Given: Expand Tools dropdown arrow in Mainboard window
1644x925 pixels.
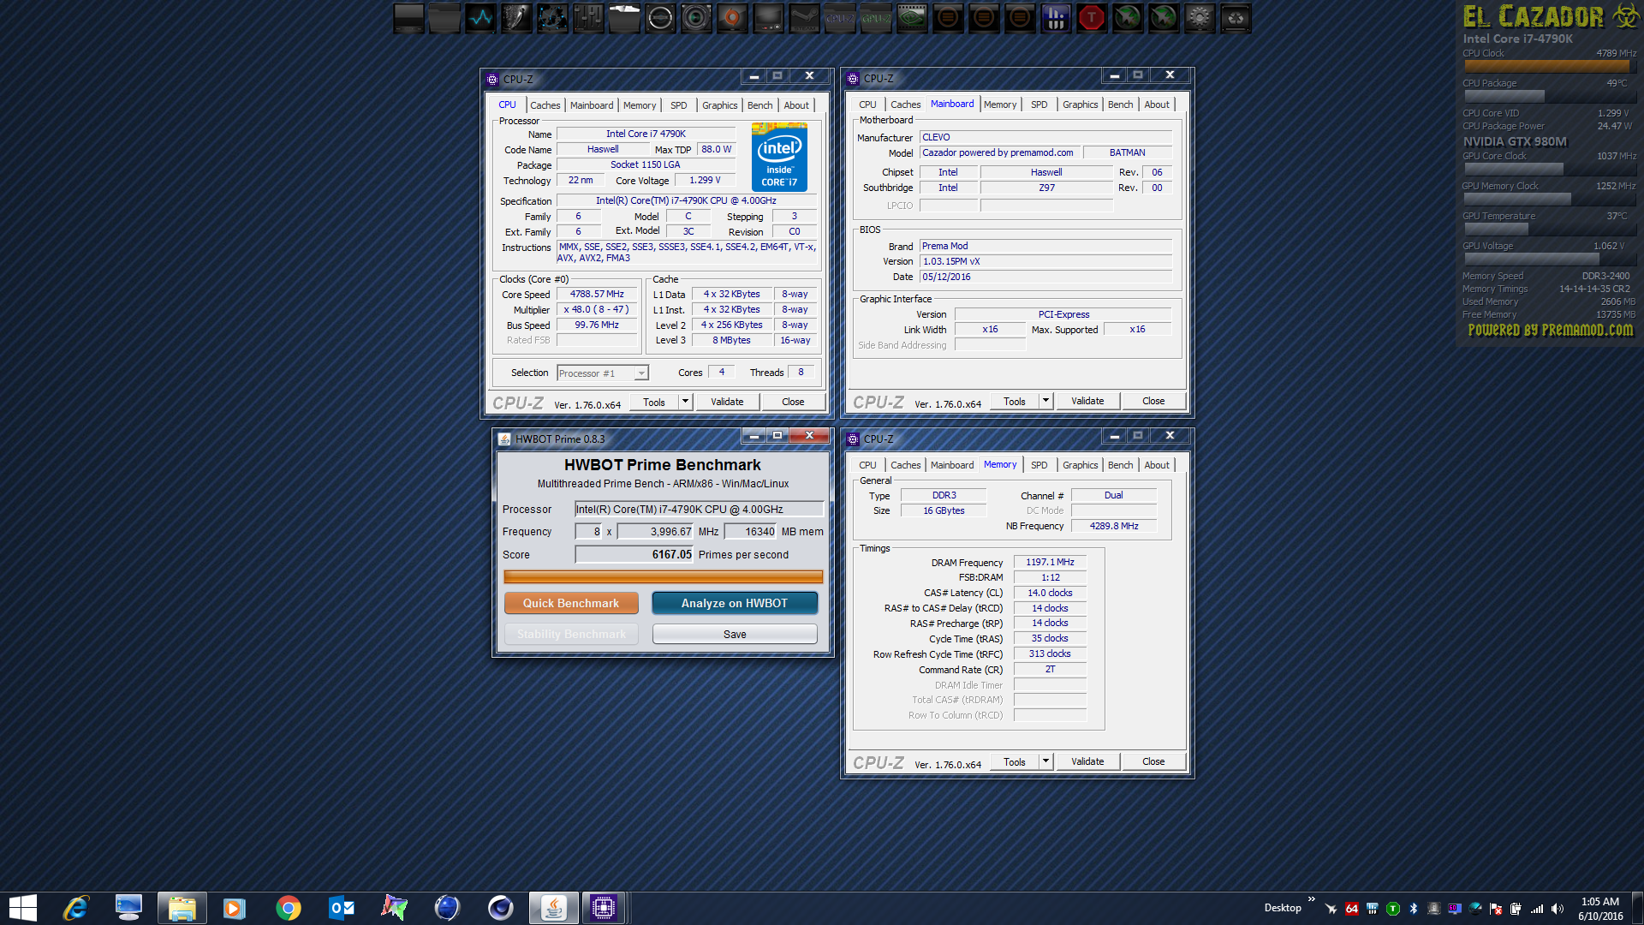Looking at the screenshot, I should [1045, 401].
